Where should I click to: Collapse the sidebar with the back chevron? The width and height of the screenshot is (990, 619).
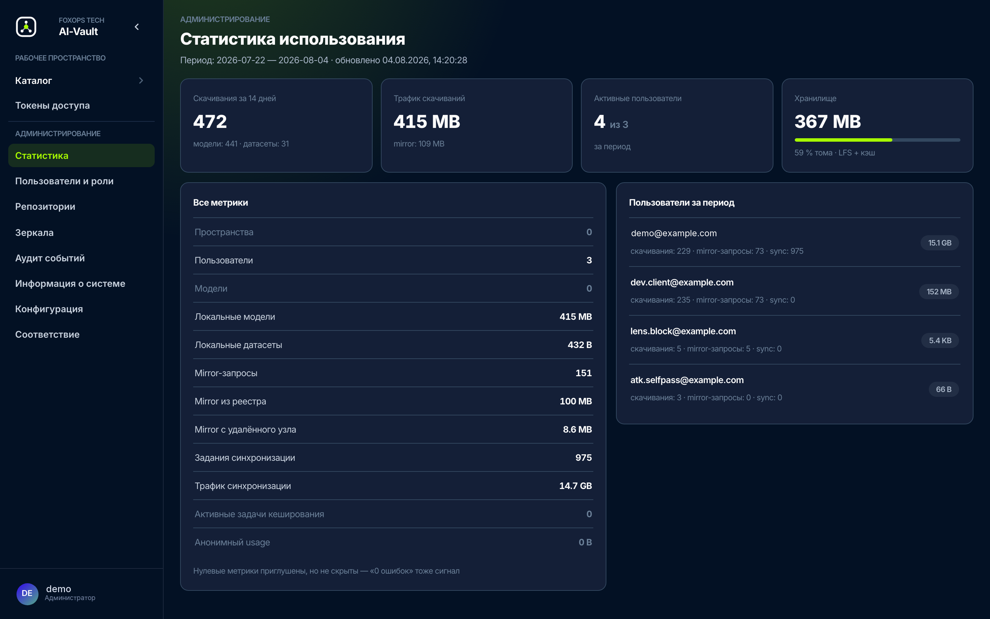point(137,27)
